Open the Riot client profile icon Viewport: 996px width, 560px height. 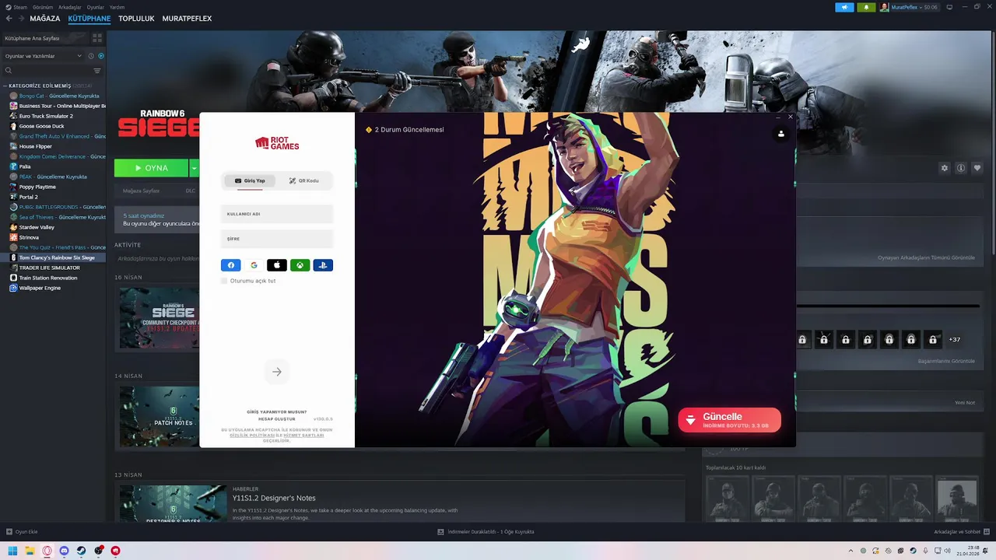780,134
